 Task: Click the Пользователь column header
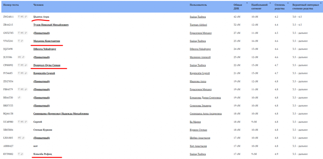198,5
